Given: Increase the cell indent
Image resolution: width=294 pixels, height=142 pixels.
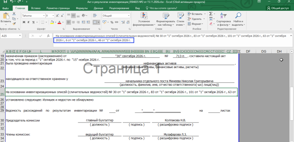Looking at the screenshot, I should pos(88,22).
